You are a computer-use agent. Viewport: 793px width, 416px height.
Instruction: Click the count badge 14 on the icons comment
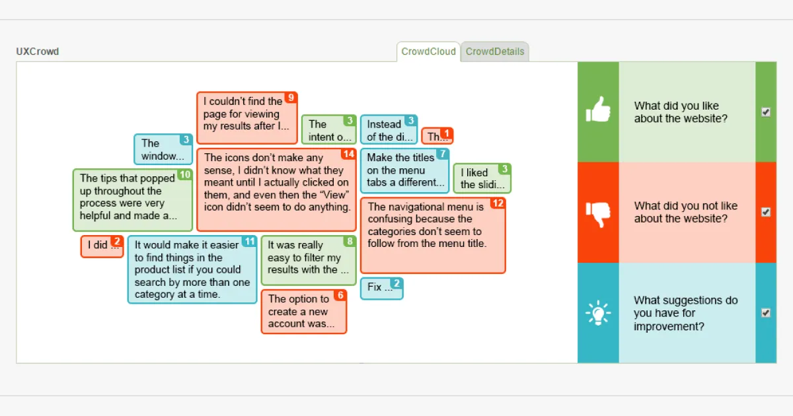point(349,153)
